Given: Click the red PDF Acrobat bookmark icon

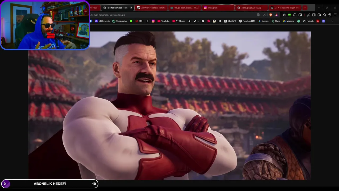Looking at the screenshot, I should point(318,21).
